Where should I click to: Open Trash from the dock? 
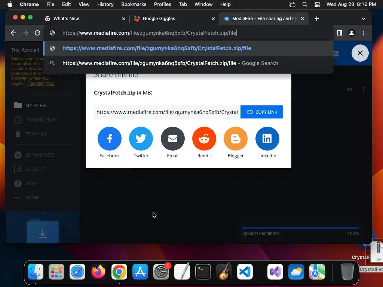pyautogui.click(x=347, y=272)
